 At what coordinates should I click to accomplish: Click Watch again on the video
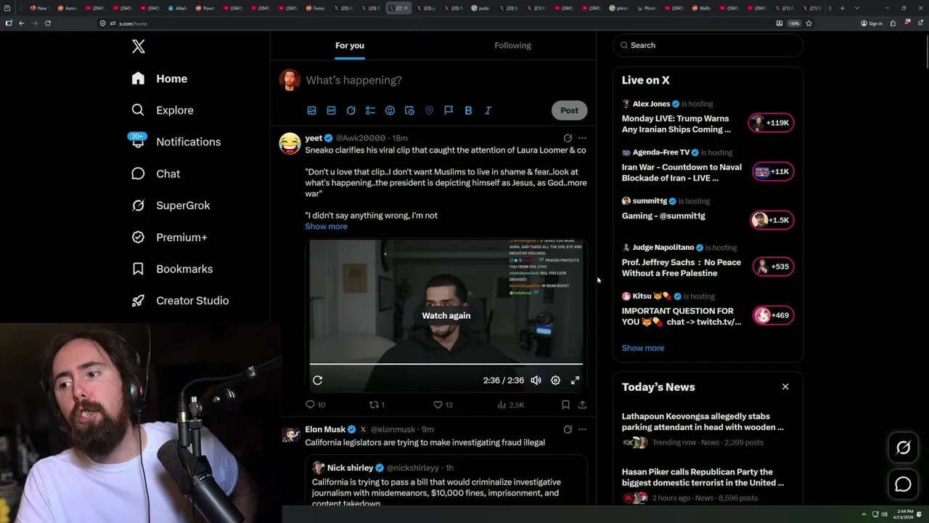[446, 315]
